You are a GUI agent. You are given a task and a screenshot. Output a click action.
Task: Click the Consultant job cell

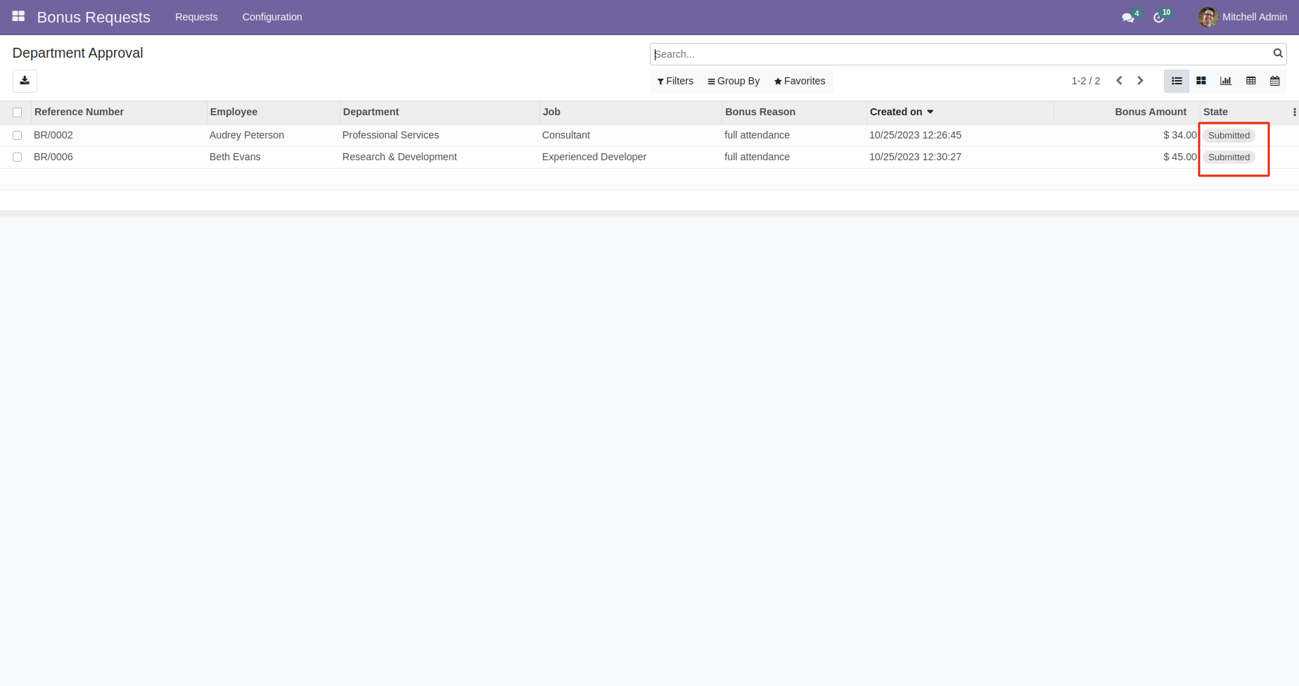pos(566,135)
